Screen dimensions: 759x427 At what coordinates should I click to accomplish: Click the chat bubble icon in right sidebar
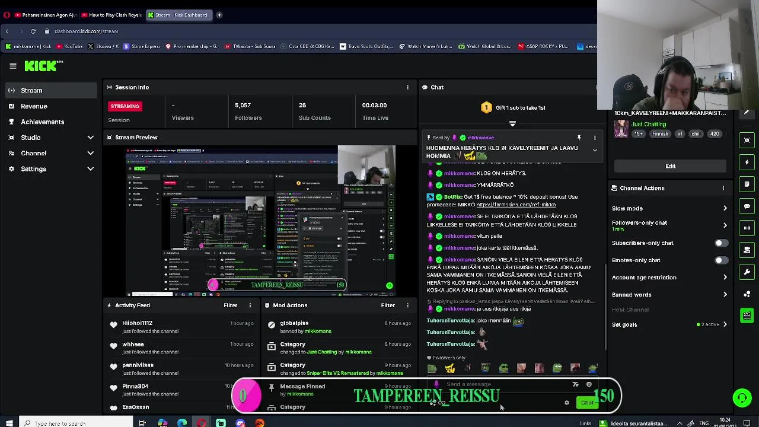pos(747,206)
